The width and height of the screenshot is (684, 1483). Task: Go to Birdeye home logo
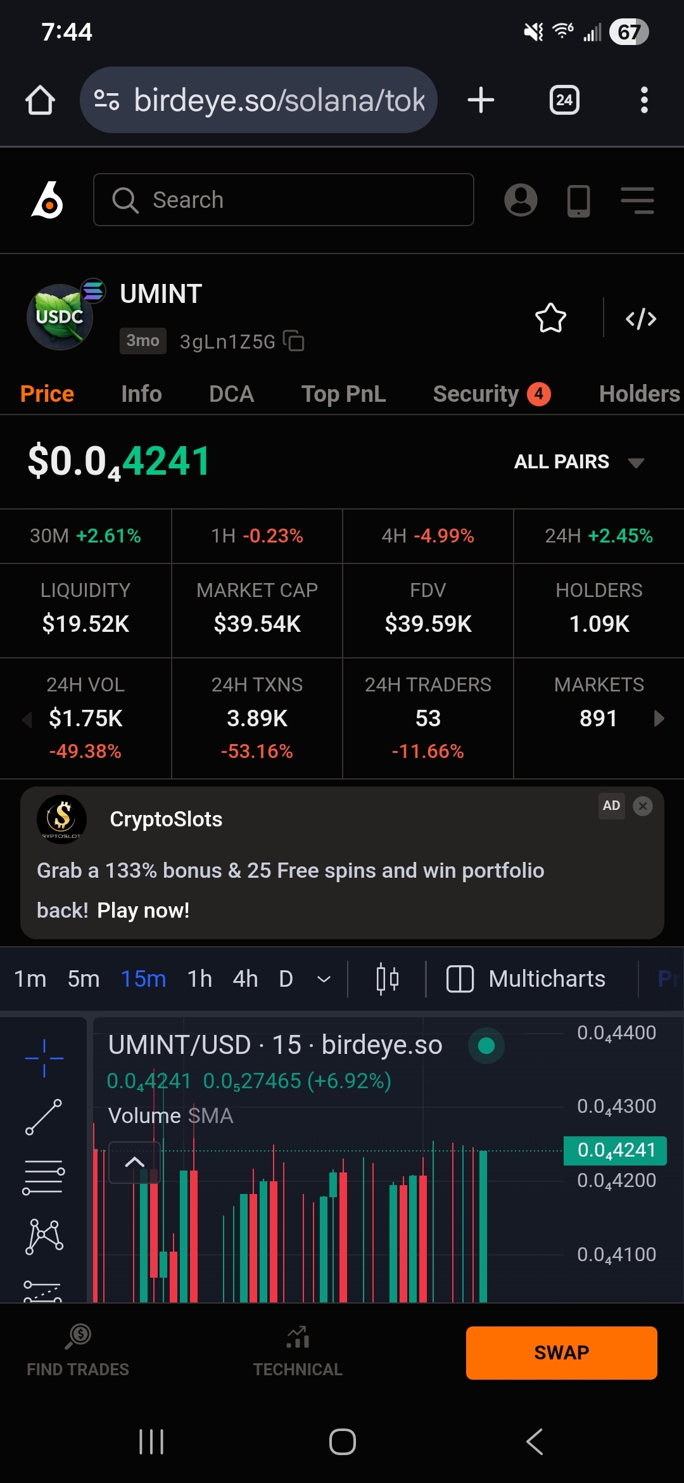click(47, 200)
